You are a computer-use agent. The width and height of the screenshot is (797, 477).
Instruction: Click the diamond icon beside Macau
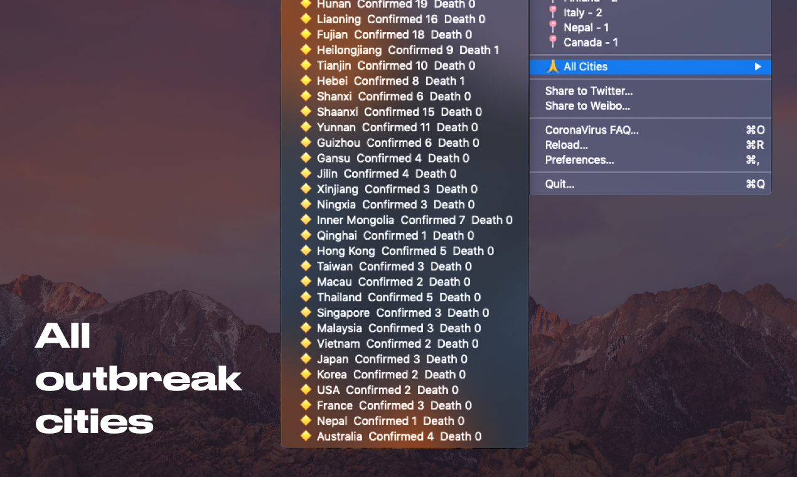coord(306,281)
